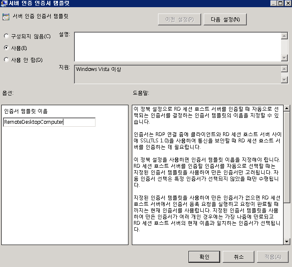Viewport: 292px width, 267px height.
Task: Click the 도움말: label
Action: click(141, 93)
